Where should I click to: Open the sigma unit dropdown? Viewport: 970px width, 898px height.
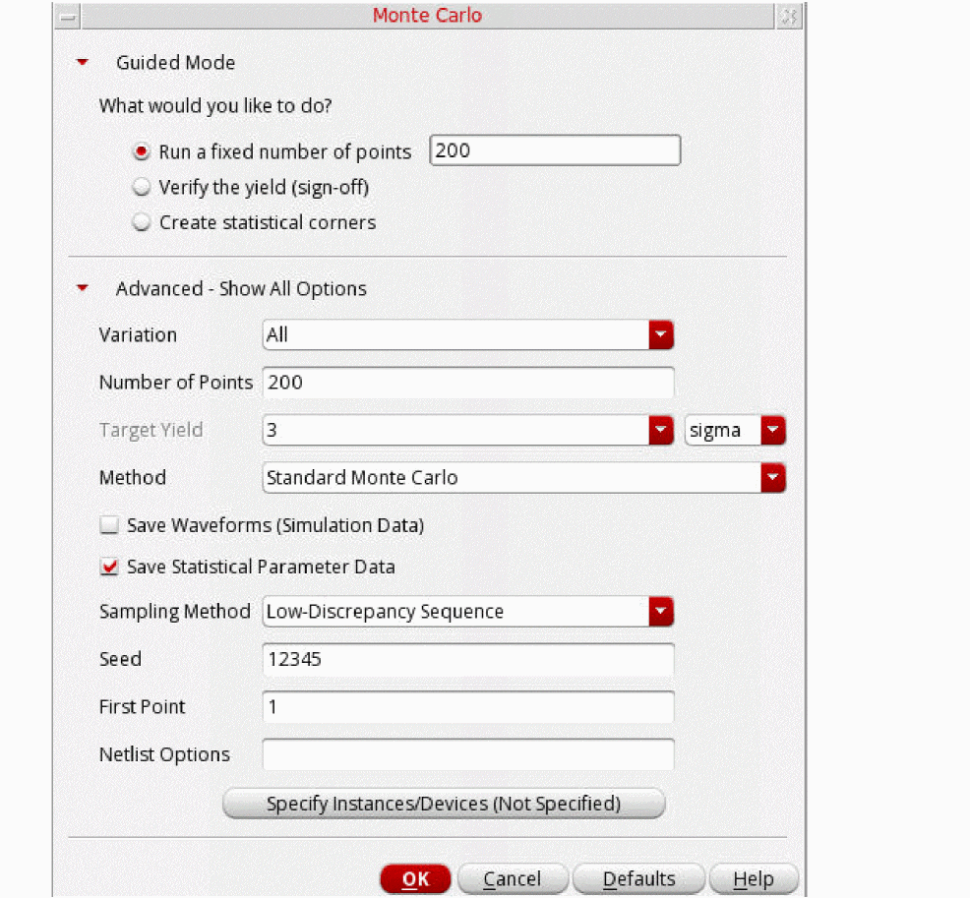tap(772, 431)
